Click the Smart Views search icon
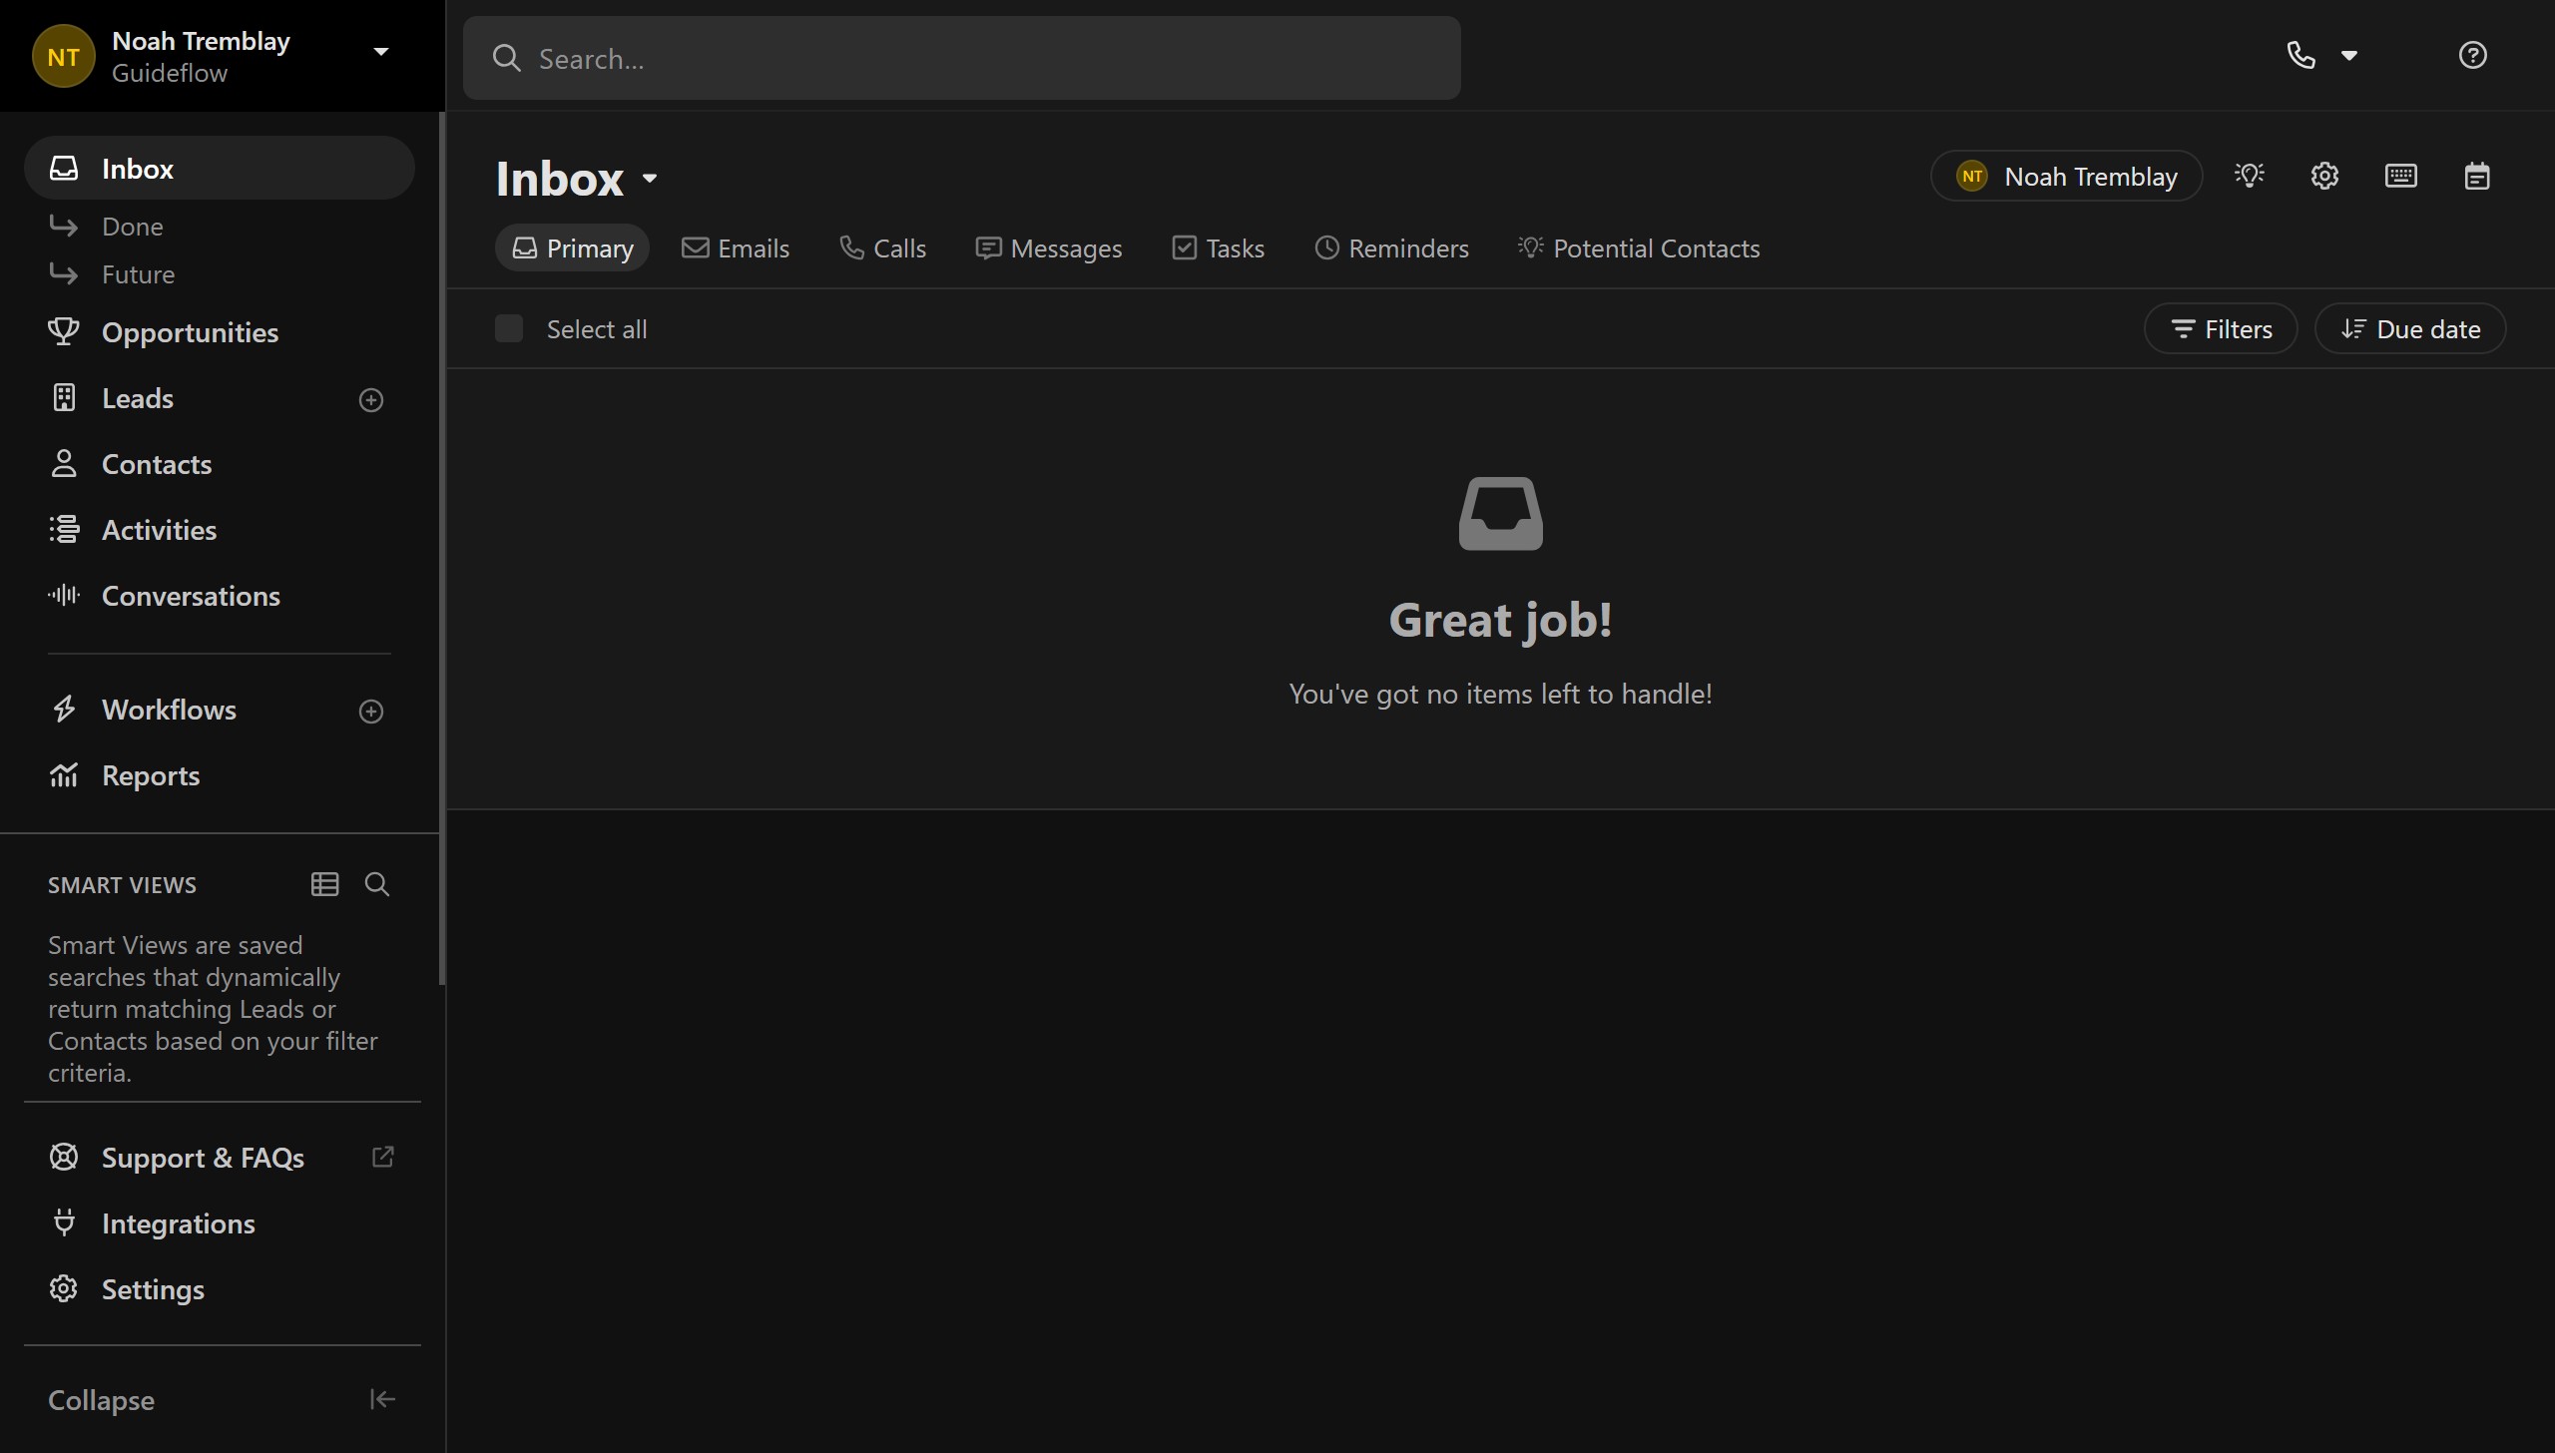 [x=377, y=884]
